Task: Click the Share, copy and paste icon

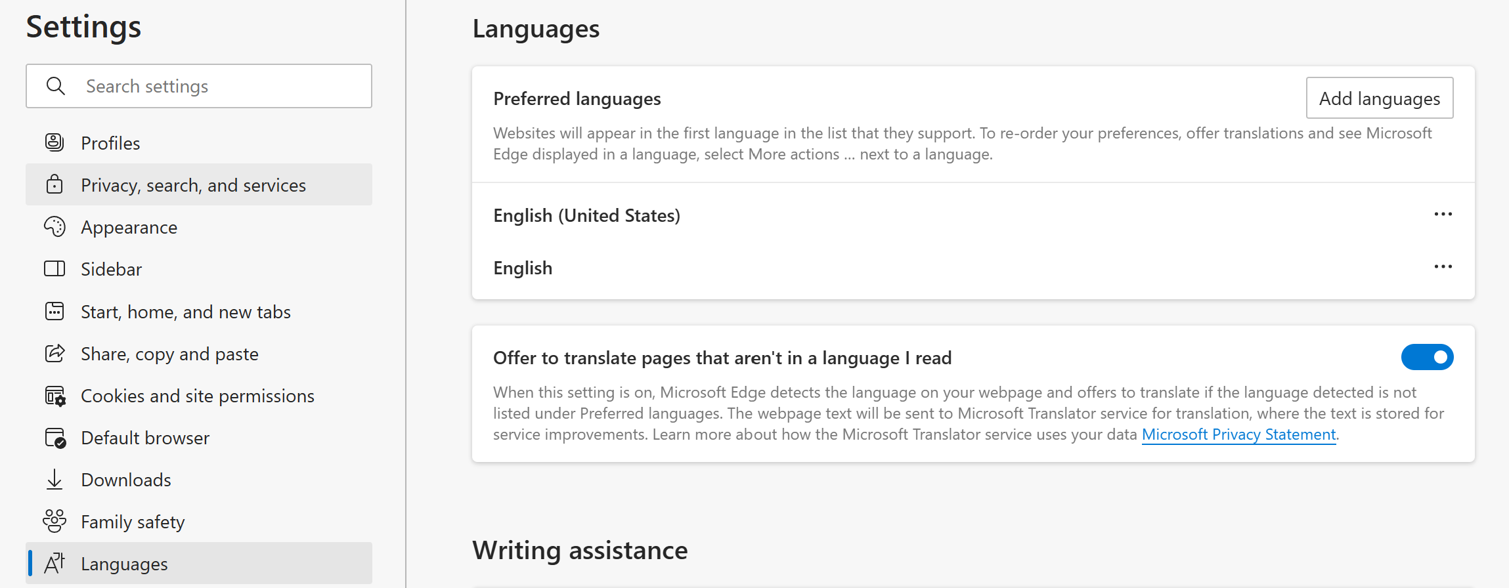Action: click(55, 354)
